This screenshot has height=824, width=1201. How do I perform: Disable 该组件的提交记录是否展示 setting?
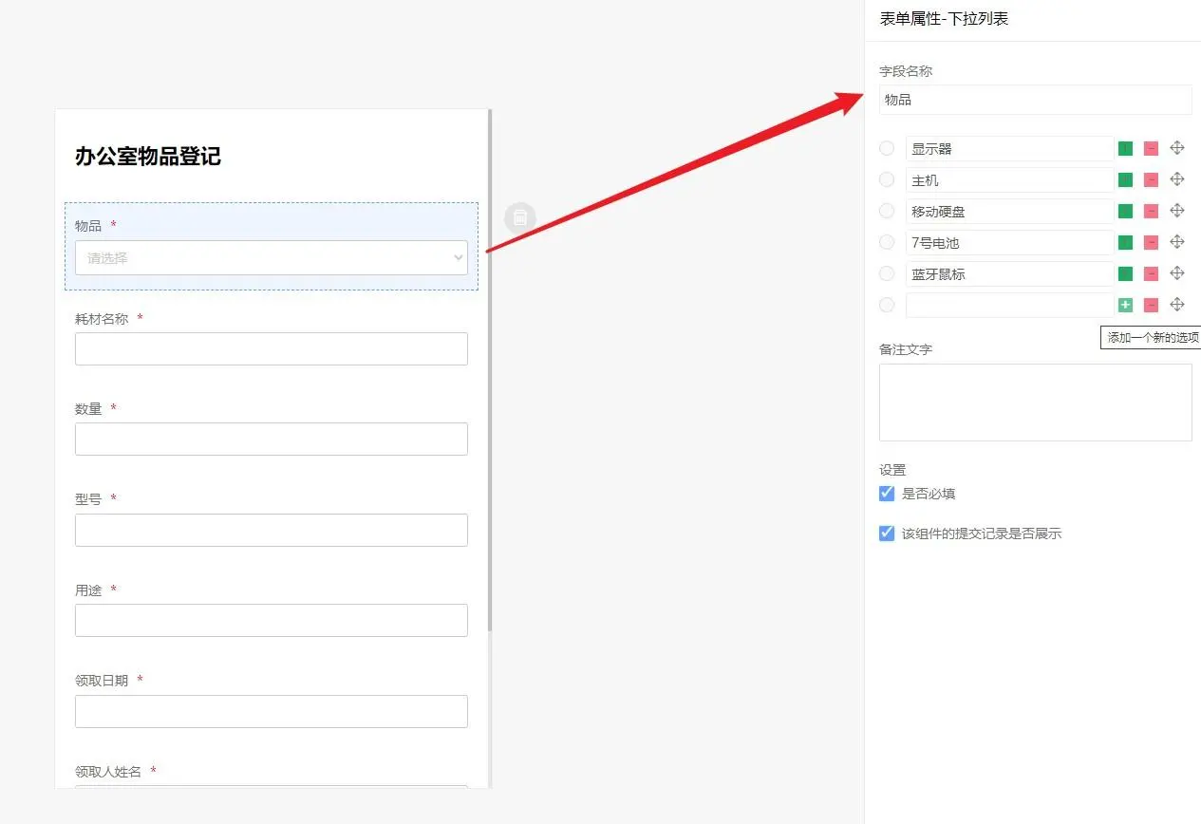886,534
